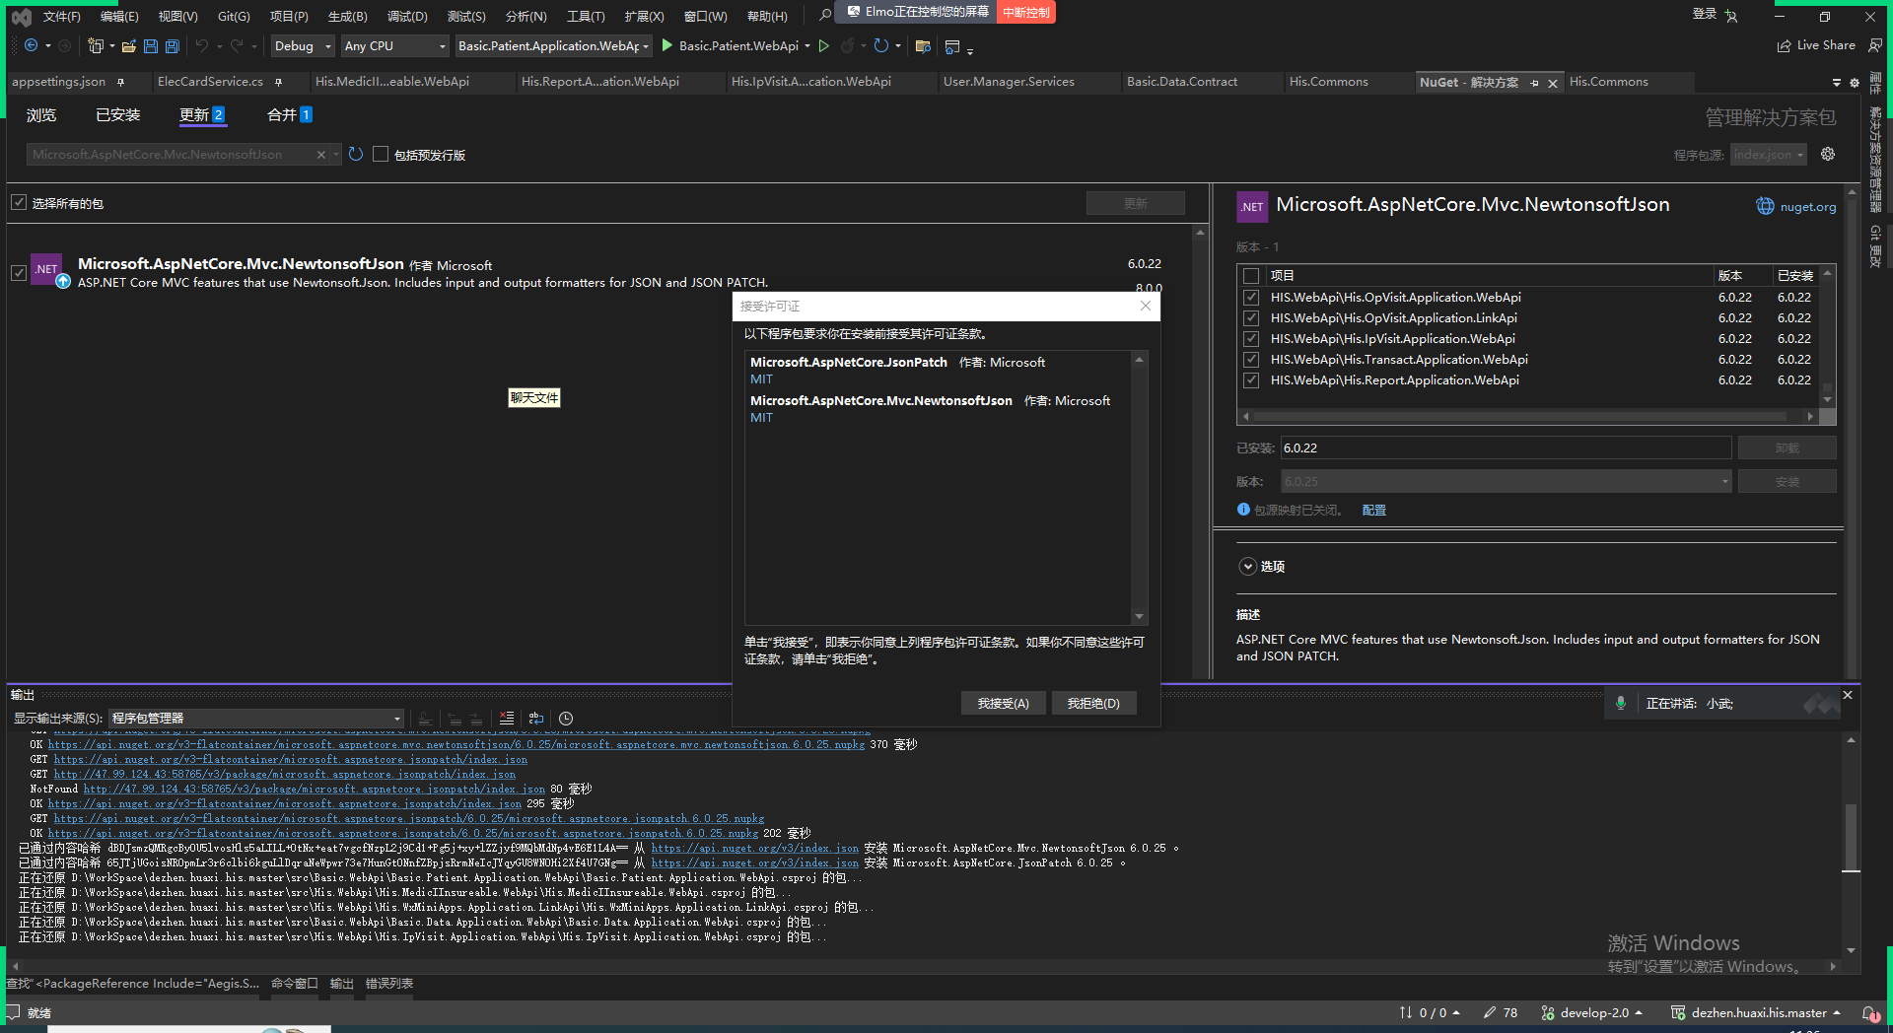Click the clear all output icon
1893x1033 pixels.
(506, 718)
